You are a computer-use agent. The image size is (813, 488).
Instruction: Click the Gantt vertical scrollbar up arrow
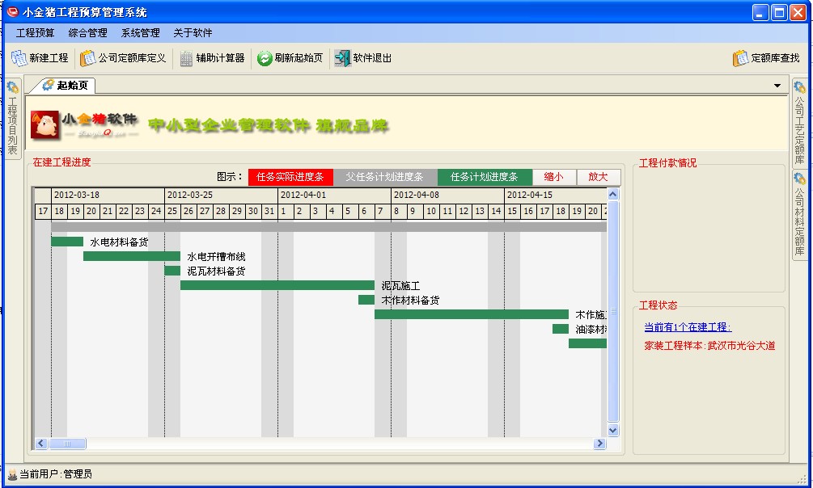pyautogui.click(x=613, y=195)
